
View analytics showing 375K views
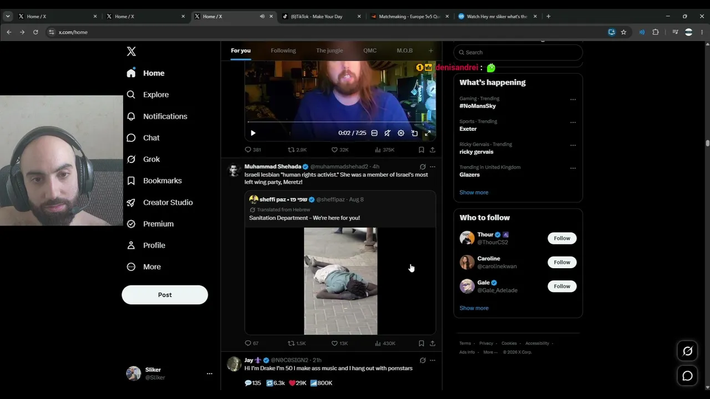384,150
